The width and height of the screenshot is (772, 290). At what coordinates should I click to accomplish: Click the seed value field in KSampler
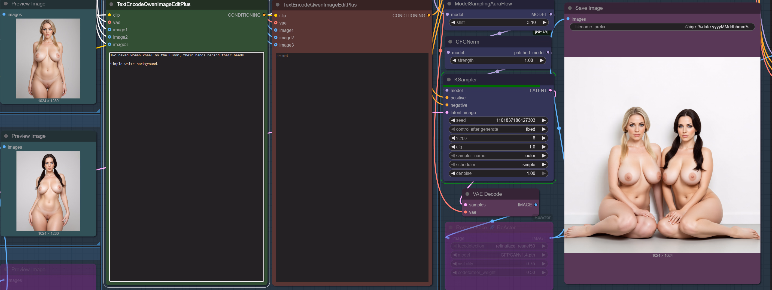pos(498,120)
